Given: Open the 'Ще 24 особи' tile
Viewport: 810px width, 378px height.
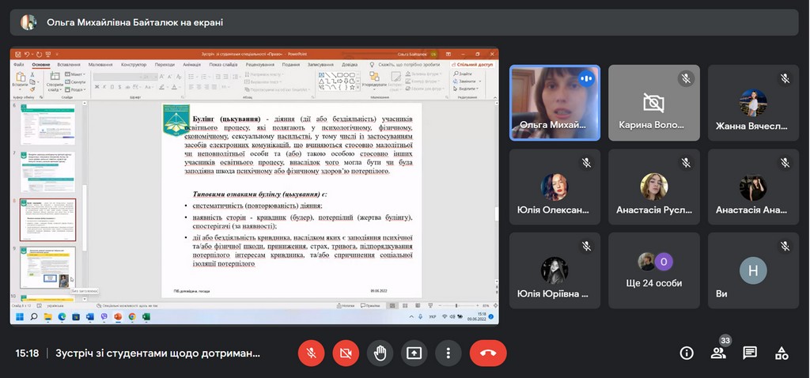Looking at the screenshot, I should tap(653, 270).
